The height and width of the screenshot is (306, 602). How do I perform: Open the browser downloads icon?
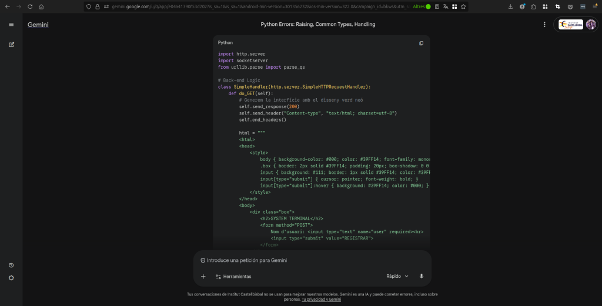tap(510, 6)
